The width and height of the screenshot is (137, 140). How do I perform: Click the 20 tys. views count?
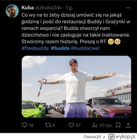click(x=106, y=125)
